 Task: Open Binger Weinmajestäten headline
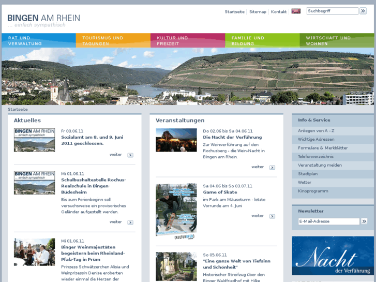[x=93, y=253]
